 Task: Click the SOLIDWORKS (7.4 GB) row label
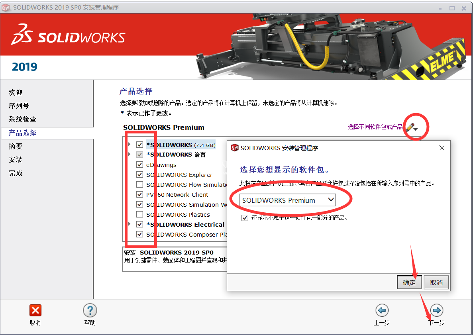click(x=181, y=145)
